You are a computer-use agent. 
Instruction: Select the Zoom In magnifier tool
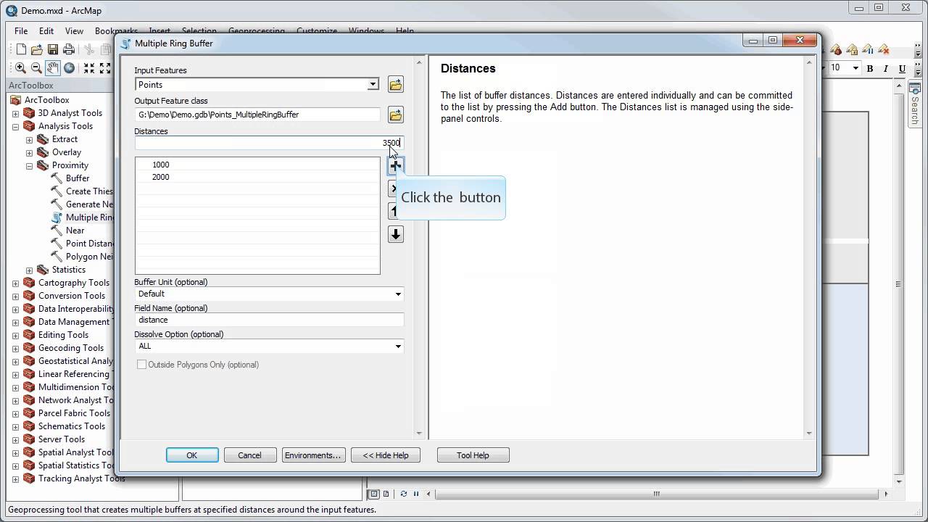20,68
